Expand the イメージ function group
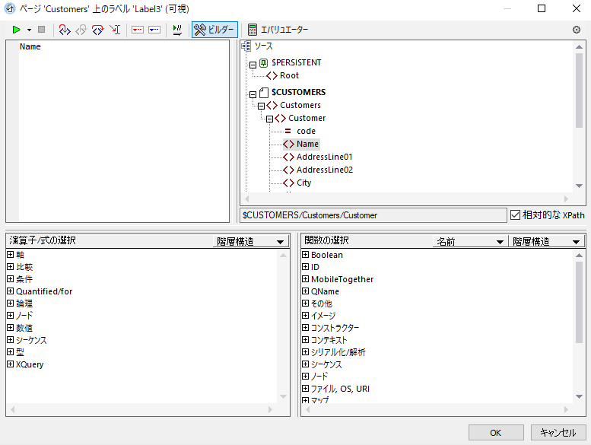591x445 pixels. [305, 316]
